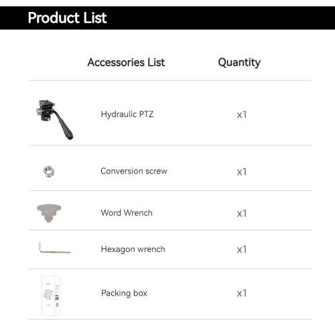Click the Word Wrench tool image

(49, 213)
